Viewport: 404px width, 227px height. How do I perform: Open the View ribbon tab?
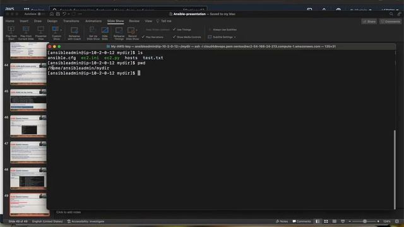[x=148, y=21]
